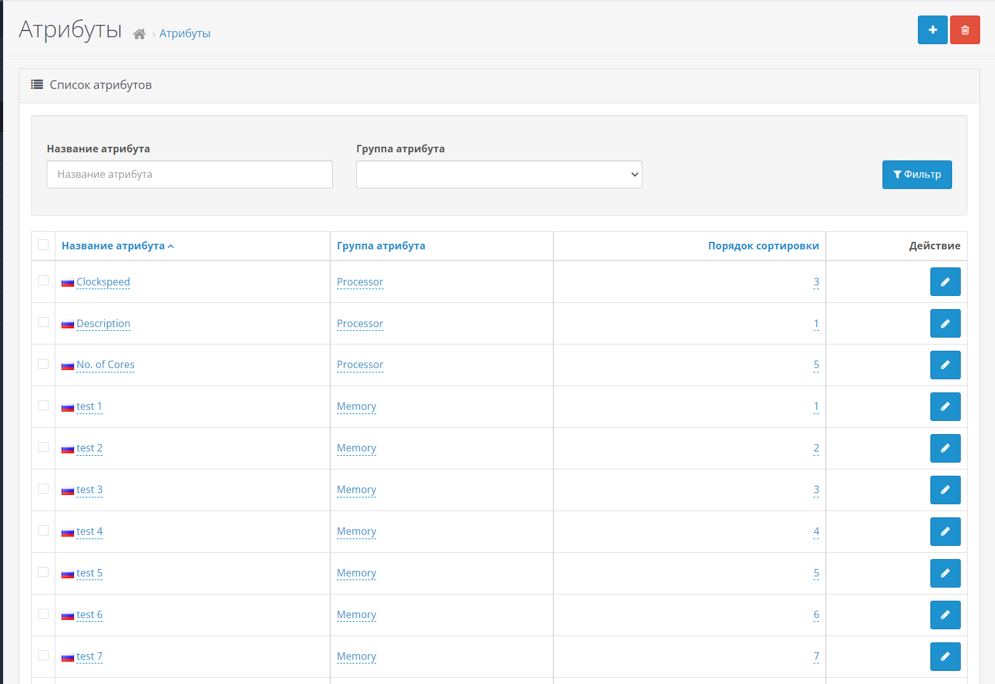Click the test 6 attribute name
995x684 pixels.
[90, 614]
